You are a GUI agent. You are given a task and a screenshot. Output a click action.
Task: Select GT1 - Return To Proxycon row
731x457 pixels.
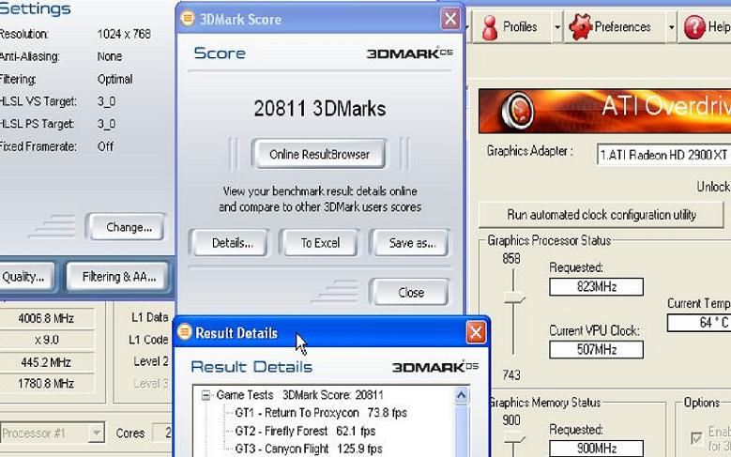tap(321, 413)
